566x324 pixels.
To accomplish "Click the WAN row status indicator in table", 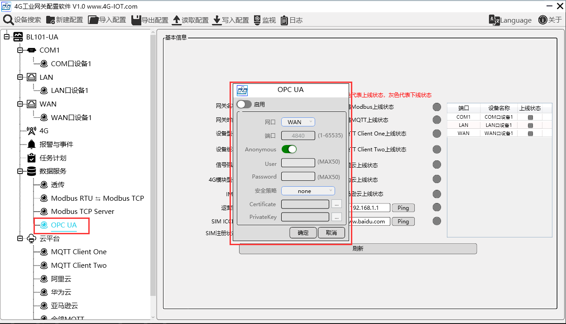I will (x=530, y=133).
